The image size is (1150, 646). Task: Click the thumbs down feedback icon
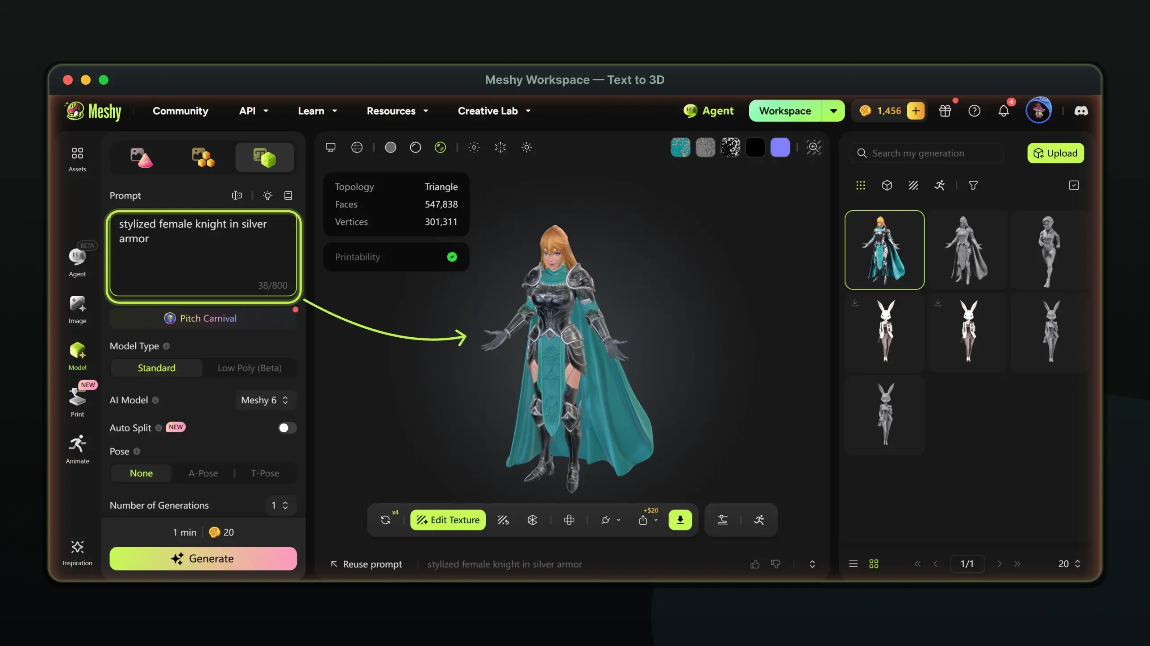click(x=775, y=564)
